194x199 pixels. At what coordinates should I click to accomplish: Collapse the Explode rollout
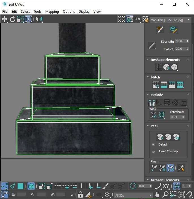point(148,95)
